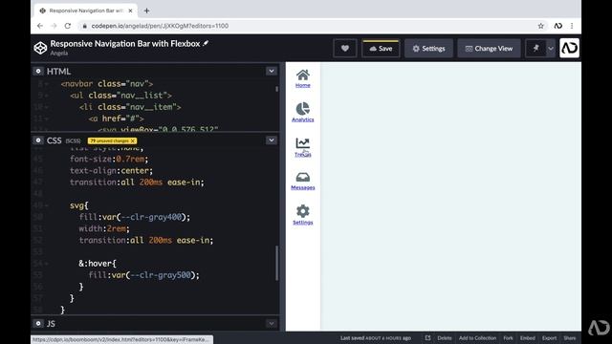Open the Change View menu
612x344 pixels.
(489, 49)
